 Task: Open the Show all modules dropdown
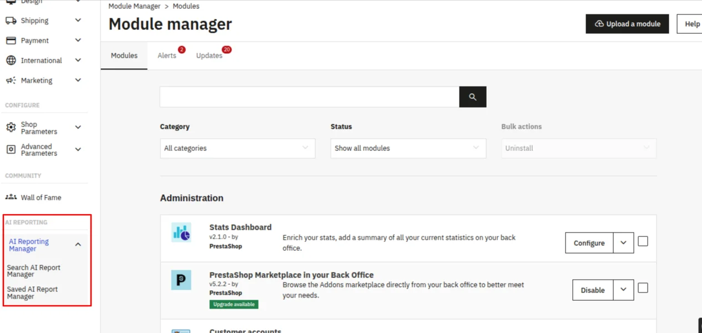[408, 148]
